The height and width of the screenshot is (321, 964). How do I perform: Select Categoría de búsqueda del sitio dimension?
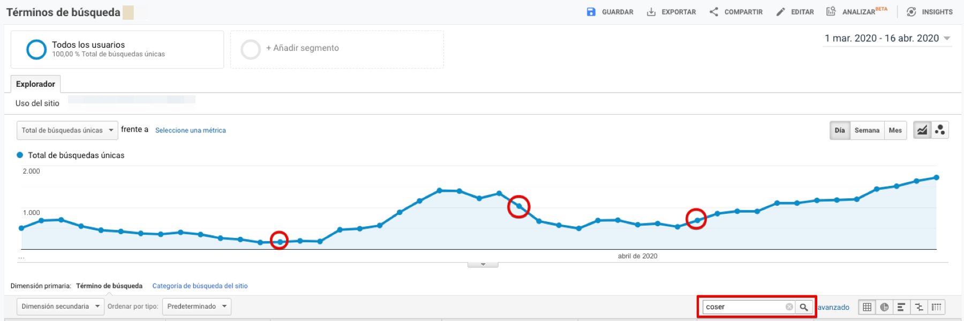[200, 286]
